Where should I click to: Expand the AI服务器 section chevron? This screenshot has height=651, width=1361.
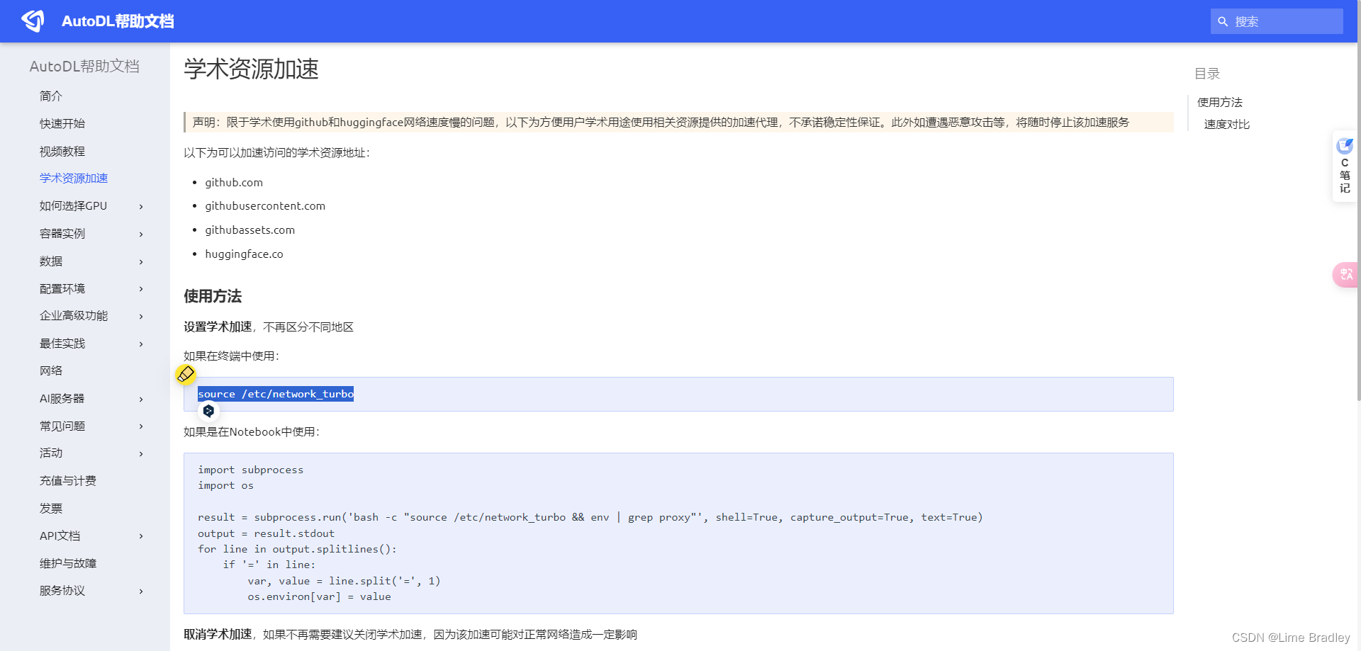(141, 399)
